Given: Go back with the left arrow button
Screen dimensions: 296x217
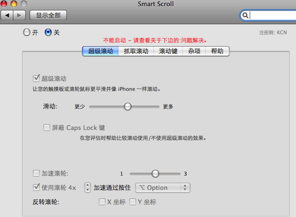Looking at the screenshot, I should [x=7, y=15].
